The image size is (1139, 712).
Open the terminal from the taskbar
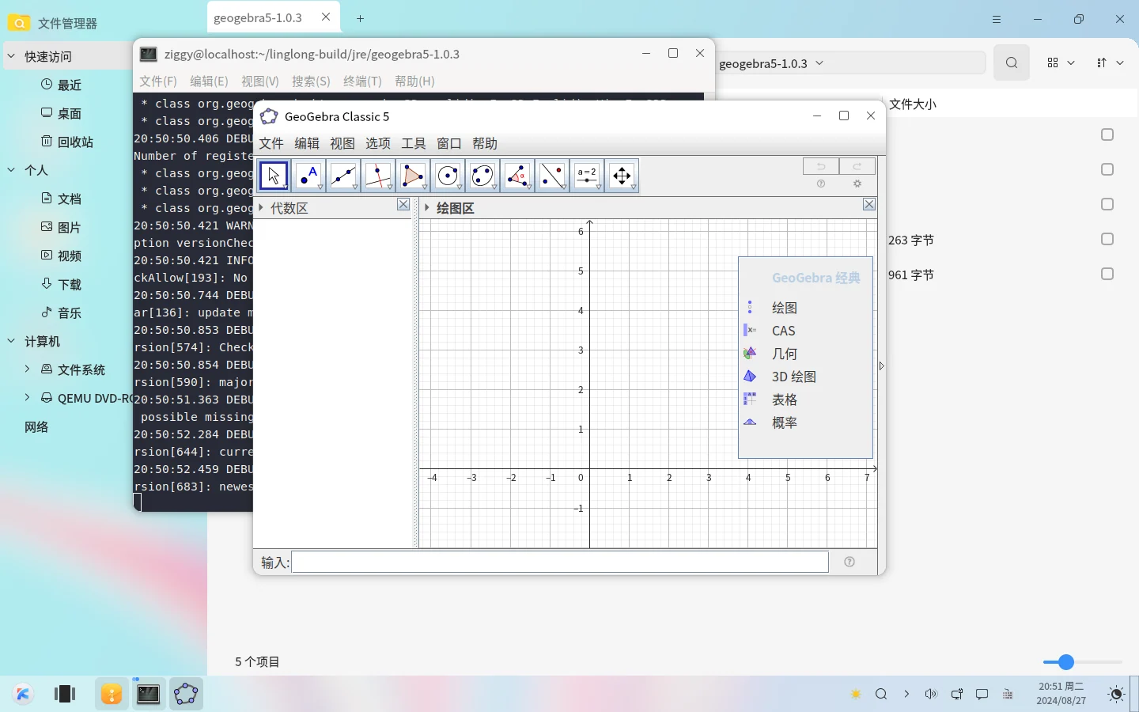click(148, 695)
